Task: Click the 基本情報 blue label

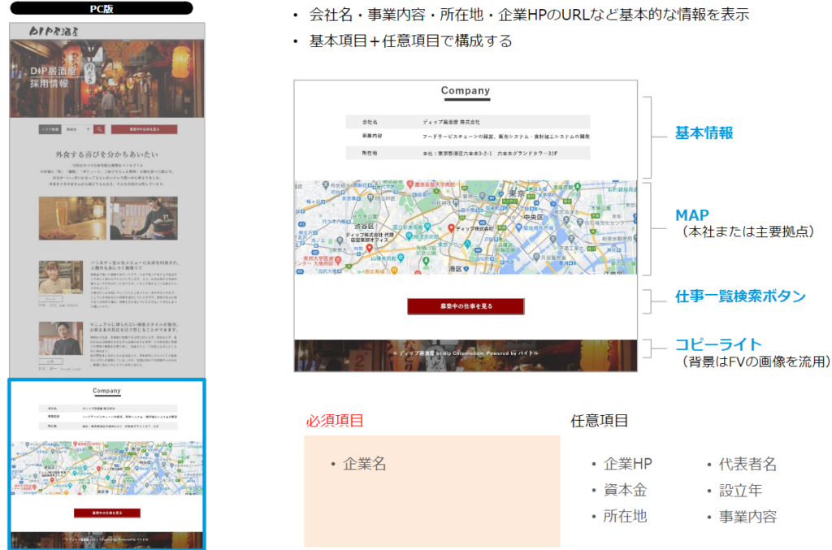Action: click(x=704, y=132)
